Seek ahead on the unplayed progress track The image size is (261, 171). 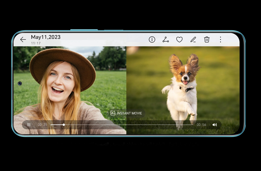(130, 125)
